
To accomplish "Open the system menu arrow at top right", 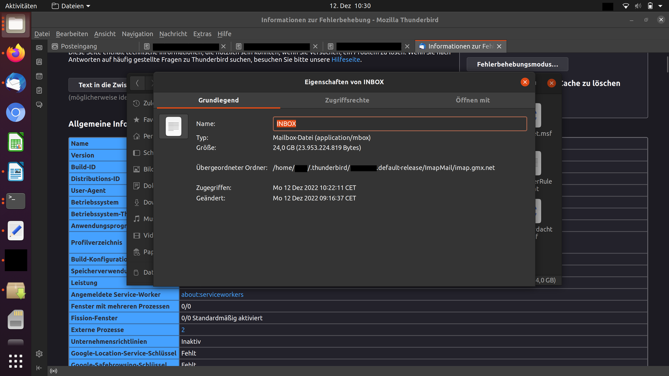I will click(661, 6).
